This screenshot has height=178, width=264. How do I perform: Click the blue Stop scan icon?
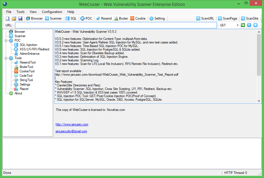(x=255, y=25)
